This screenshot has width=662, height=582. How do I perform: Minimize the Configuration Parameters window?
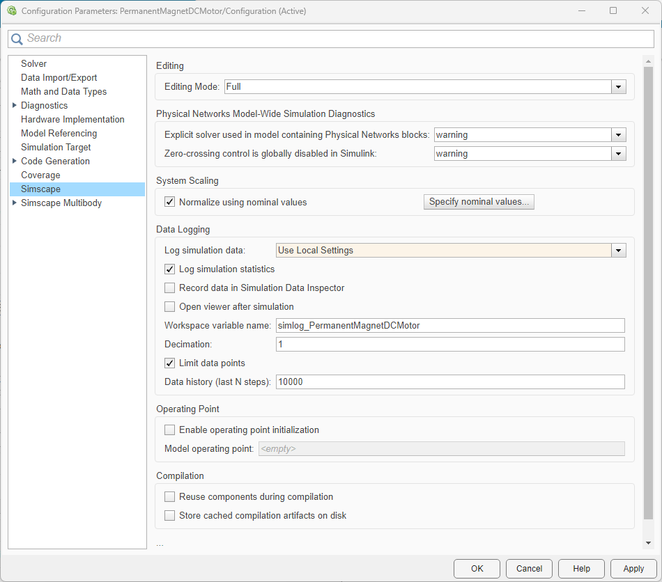tap(582, 11)
